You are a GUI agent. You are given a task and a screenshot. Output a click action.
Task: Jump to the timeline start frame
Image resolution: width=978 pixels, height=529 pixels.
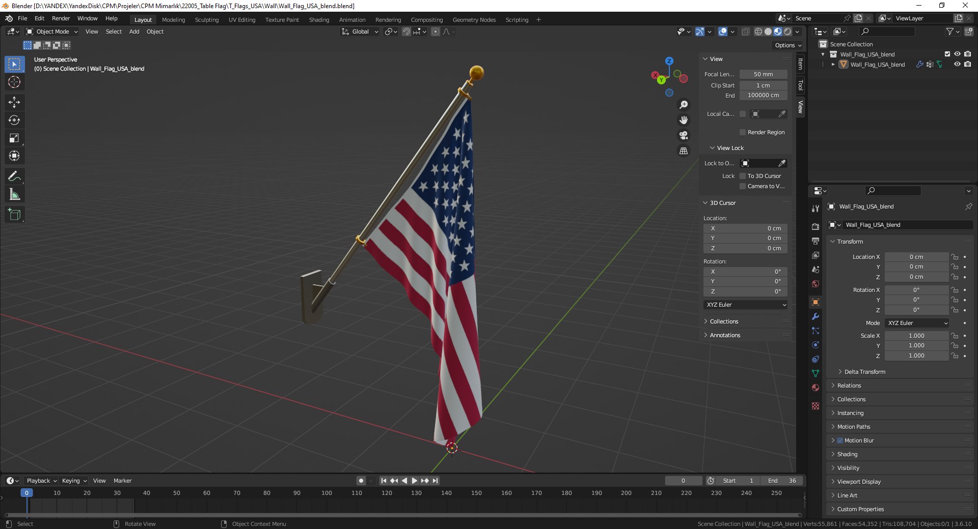click(384, 481)
